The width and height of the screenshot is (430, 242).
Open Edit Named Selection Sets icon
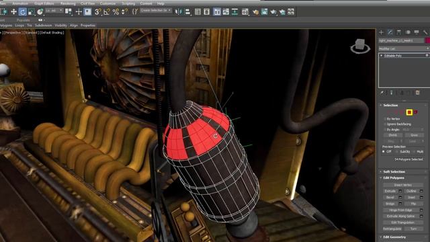tap(135, 12)
